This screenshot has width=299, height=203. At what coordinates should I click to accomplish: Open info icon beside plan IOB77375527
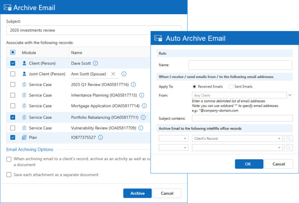(100, 137)
